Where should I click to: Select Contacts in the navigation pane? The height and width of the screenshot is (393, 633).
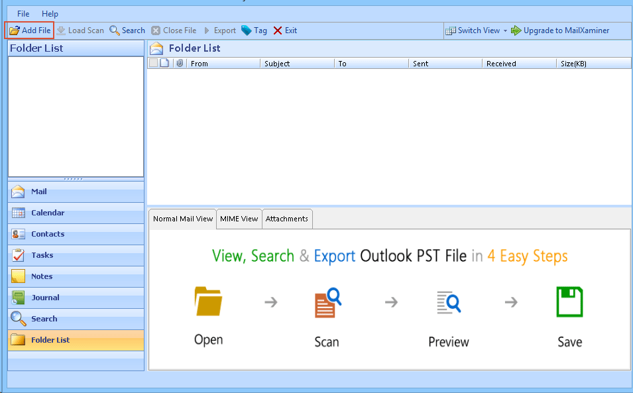coord(76,234)
